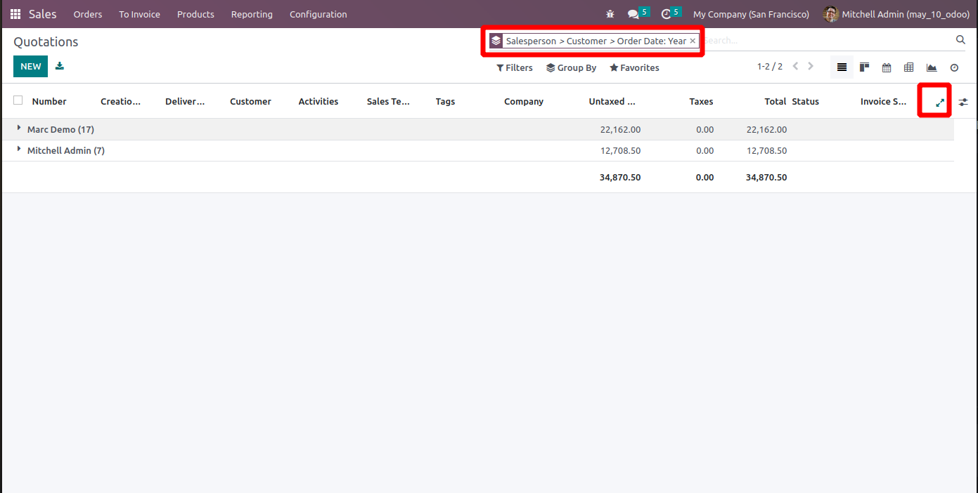
Task: Switch to calendar view icon
Action: tap(887, 67)
